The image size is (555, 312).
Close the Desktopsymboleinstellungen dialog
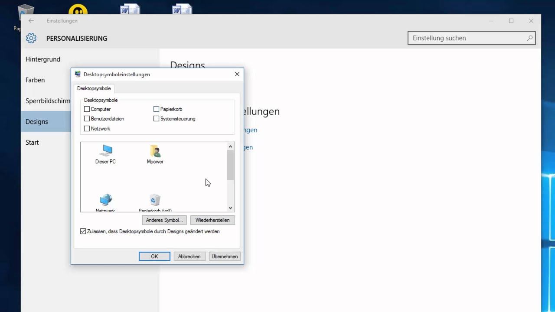click(237, 74)
